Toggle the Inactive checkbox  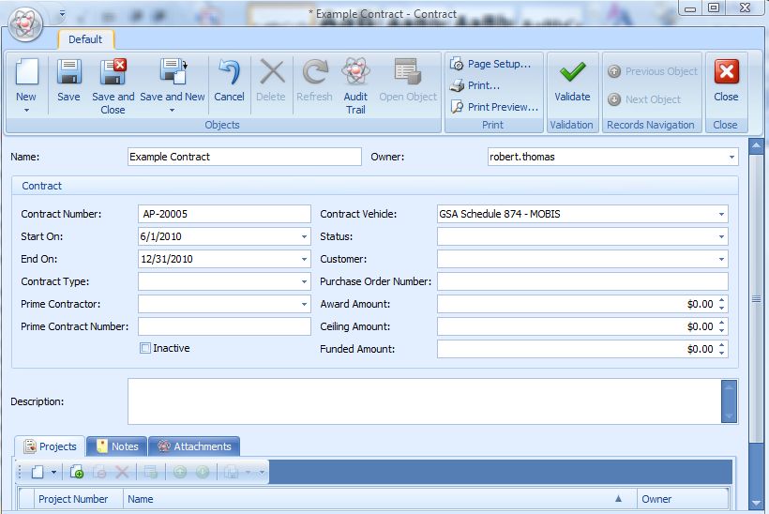pos(145,348)
